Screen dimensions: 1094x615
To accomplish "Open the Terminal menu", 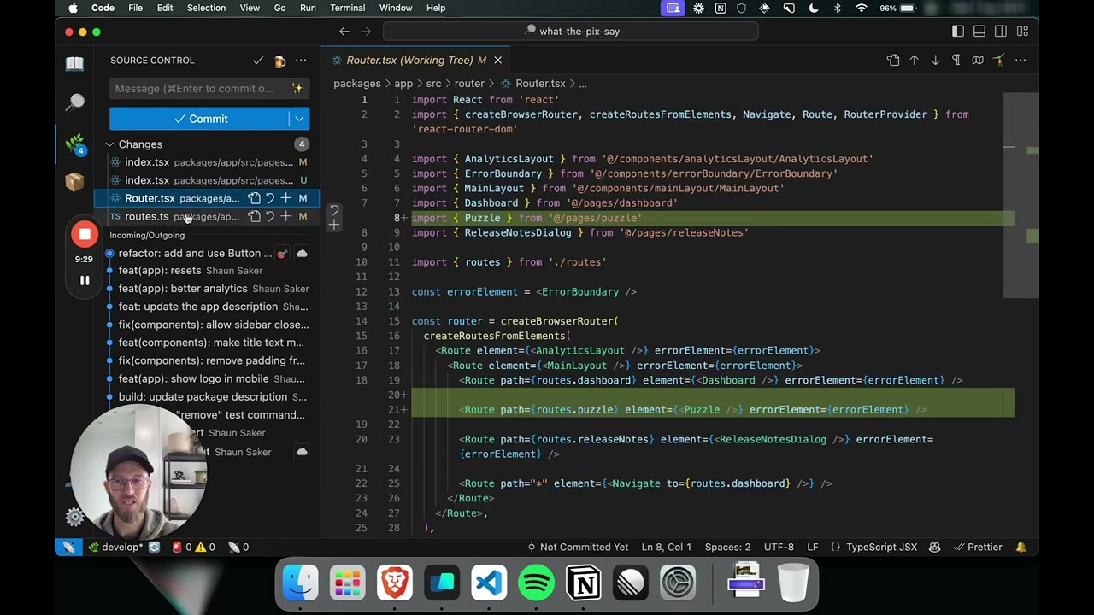I will point(347,8).
